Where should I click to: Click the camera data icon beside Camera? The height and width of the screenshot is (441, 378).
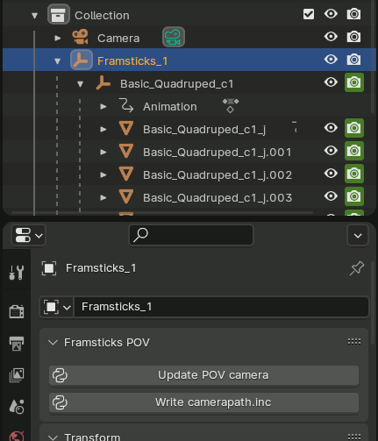coord(174,37)
